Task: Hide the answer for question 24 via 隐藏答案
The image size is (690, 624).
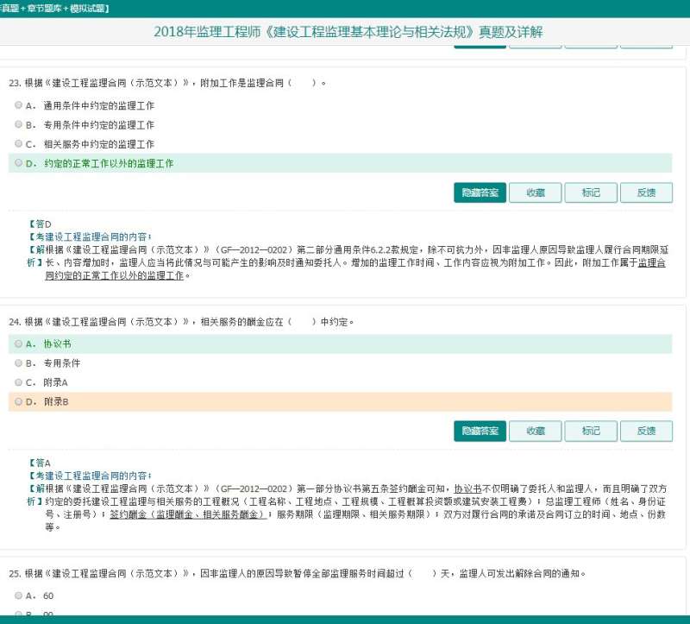Action: (479, 431)
